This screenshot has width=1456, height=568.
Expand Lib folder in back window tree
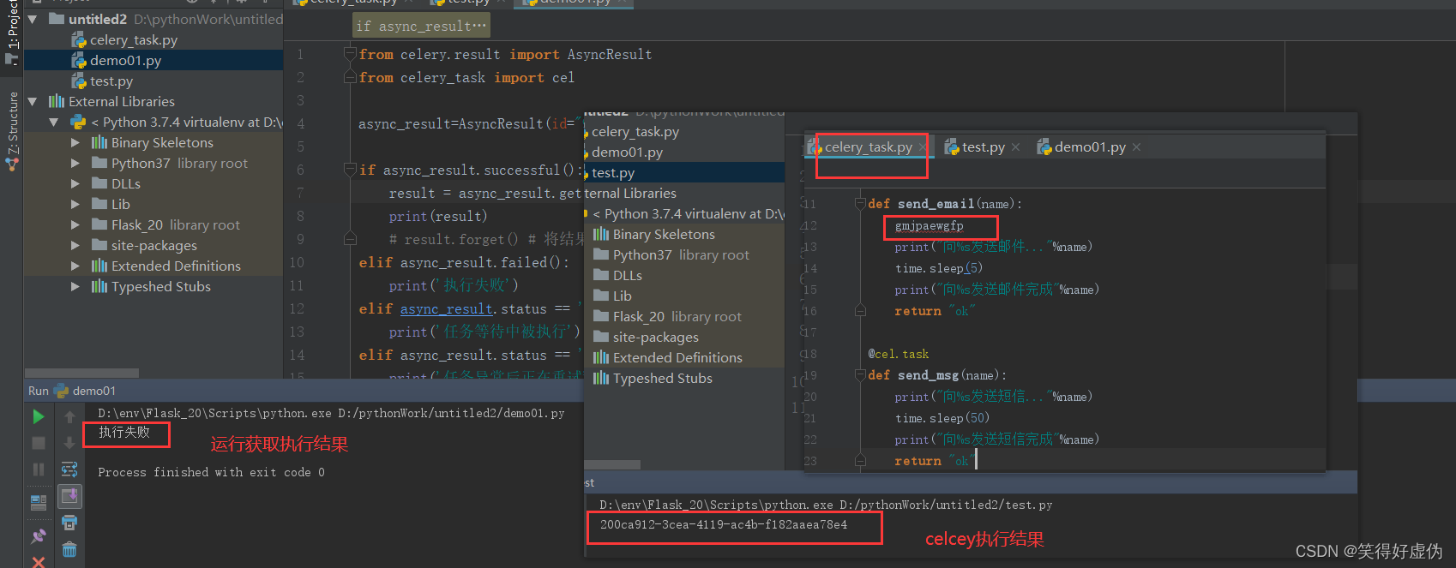point(75,204)
